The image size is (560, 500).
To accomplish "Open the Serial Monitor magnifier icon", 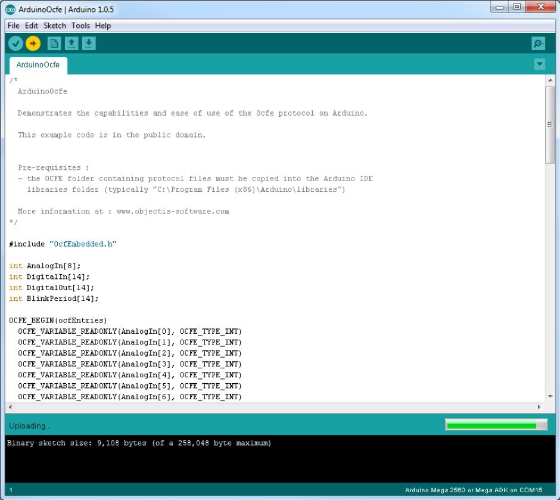I will (x=538, y=44).
